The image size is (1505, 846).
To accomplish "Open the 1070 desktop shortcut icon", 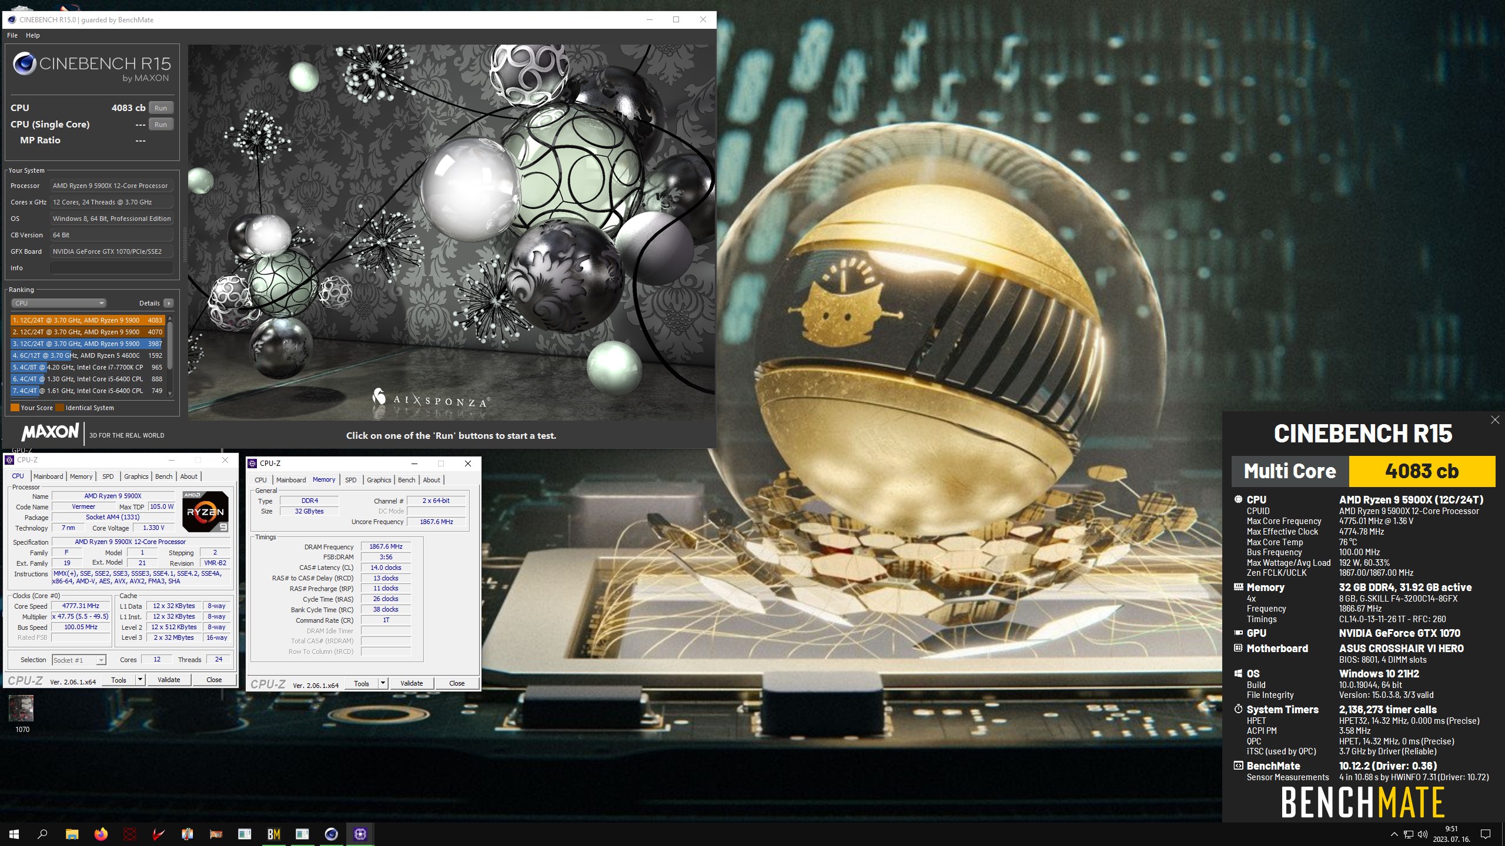I will tap(21, 713).
